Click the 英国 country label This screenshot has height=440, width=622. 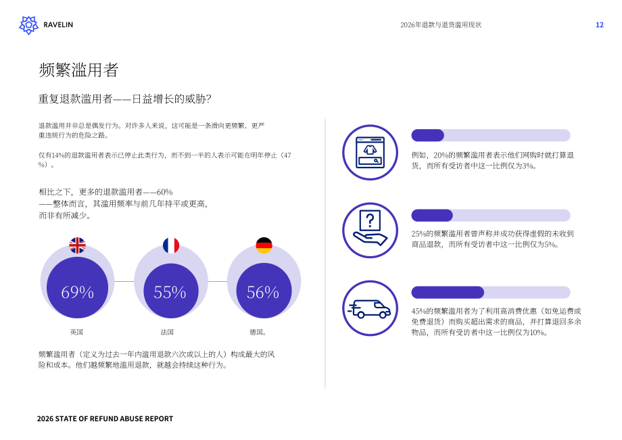click(x=76, y=332)
